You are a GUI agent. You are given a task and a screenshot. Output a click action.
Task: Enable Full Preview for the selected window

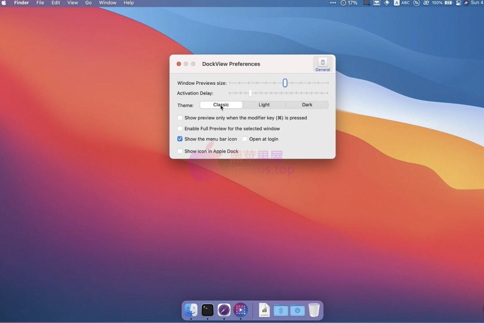(180, 128)
